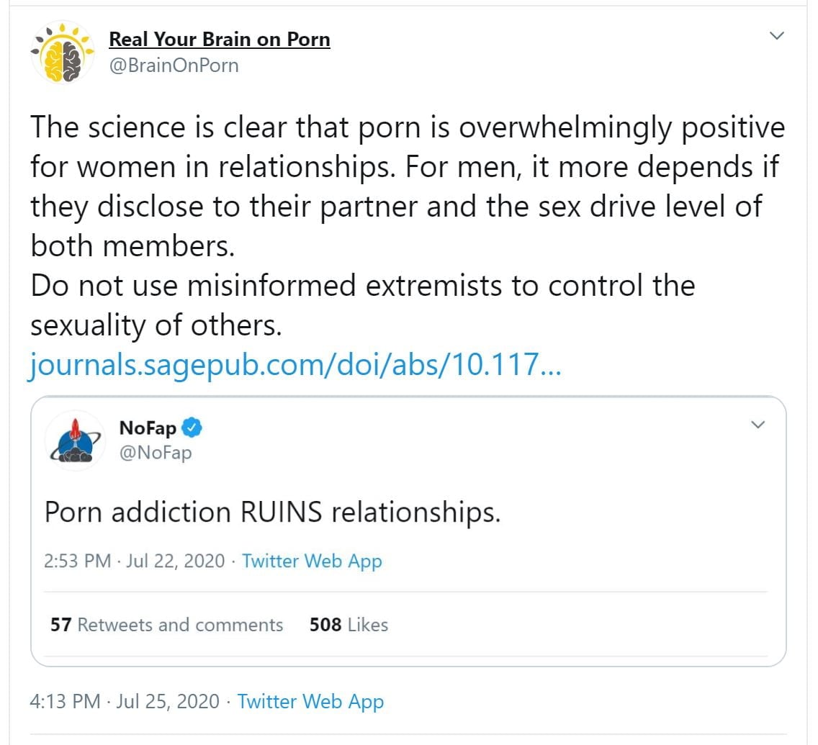View the 508 Likes list

click(349, 625)
